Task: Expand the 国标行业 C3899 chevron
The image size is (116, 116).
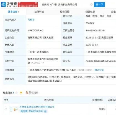Action: (x=43, y=63)
